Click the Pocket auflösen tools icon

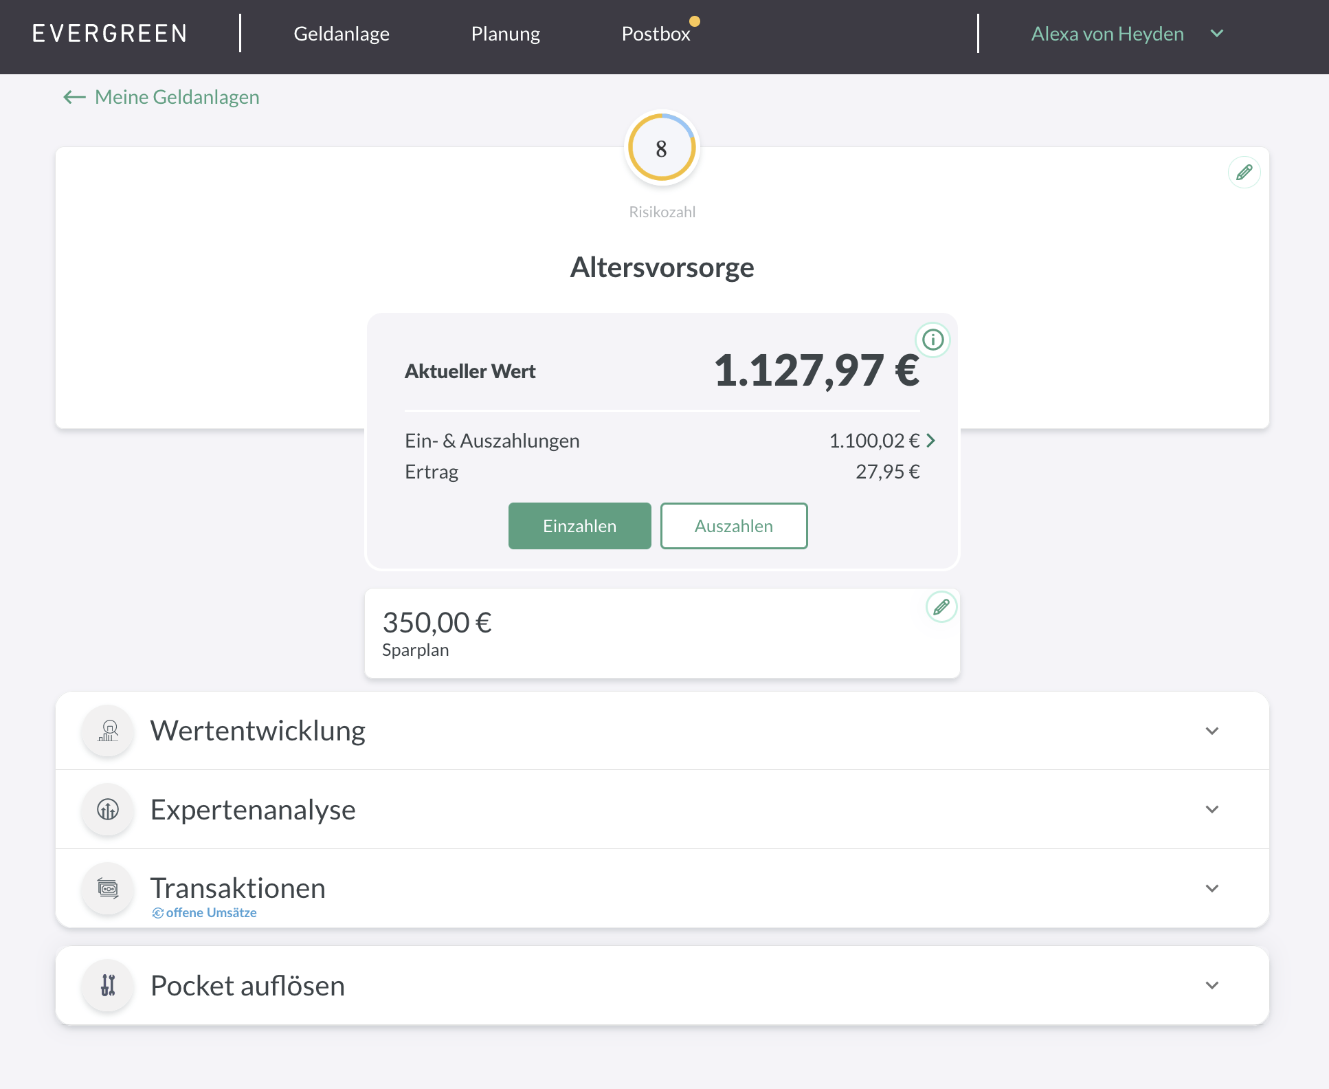tap(108, 985)
